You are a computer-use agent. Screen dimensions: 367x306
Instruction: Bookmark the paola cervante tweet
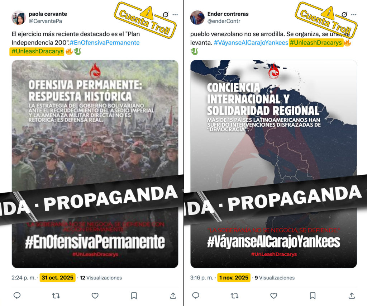pyautogui.click(x=134, y=296)
